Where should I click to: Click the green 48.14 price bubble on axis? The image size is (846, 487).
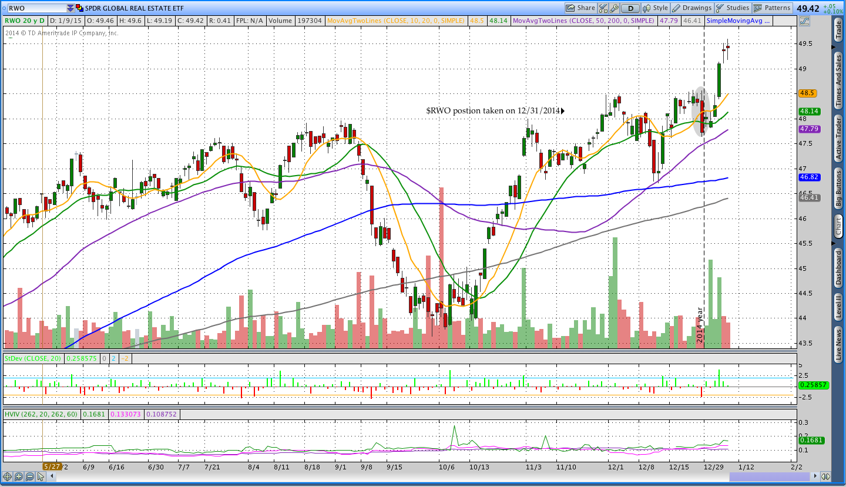coord(808,111)
